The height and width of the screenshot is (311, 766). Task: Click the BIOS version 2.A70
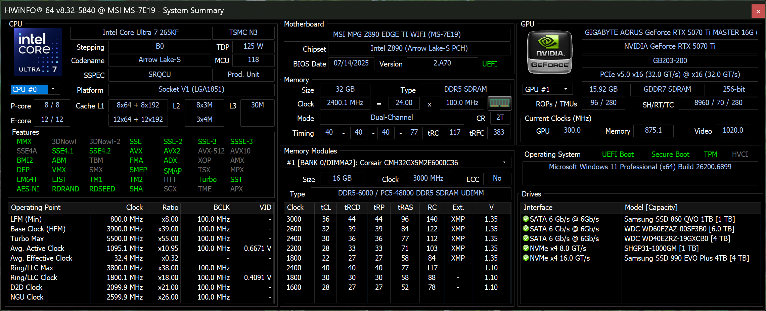tap(442, 63)
